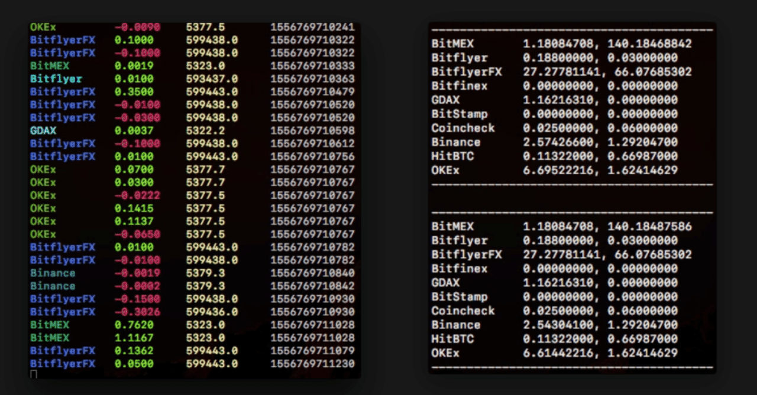
Task: Click timestamp 1556769710479
Action: [x=312, y=92]
